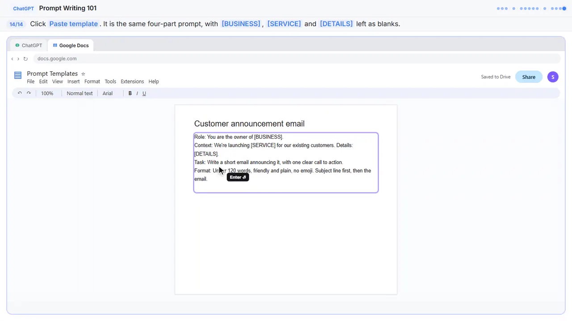Click the ChatGPT label beside course title

coord(23,8)
